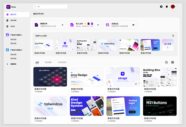
Task: Open second 项目名称 under 产品设计总团队二
Action: click(13, 43)
